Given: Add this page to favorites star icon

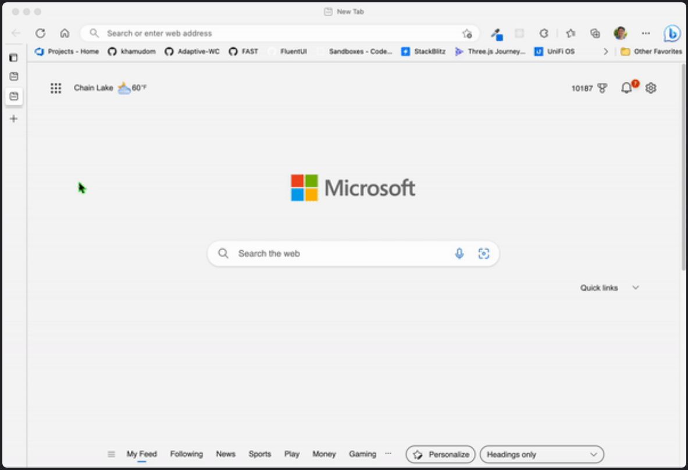Looking at the screenshot, I should 467,33.
